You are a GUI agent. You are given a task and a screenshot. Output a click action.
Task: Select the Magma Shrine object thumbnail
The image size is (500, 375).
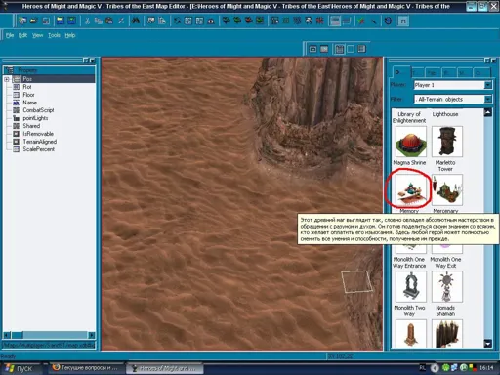(x=410, y=142)
